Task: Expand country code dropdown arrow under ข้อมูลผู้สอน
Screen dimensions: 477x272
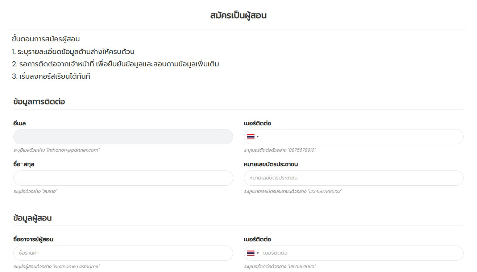Action: pos(258,253)
